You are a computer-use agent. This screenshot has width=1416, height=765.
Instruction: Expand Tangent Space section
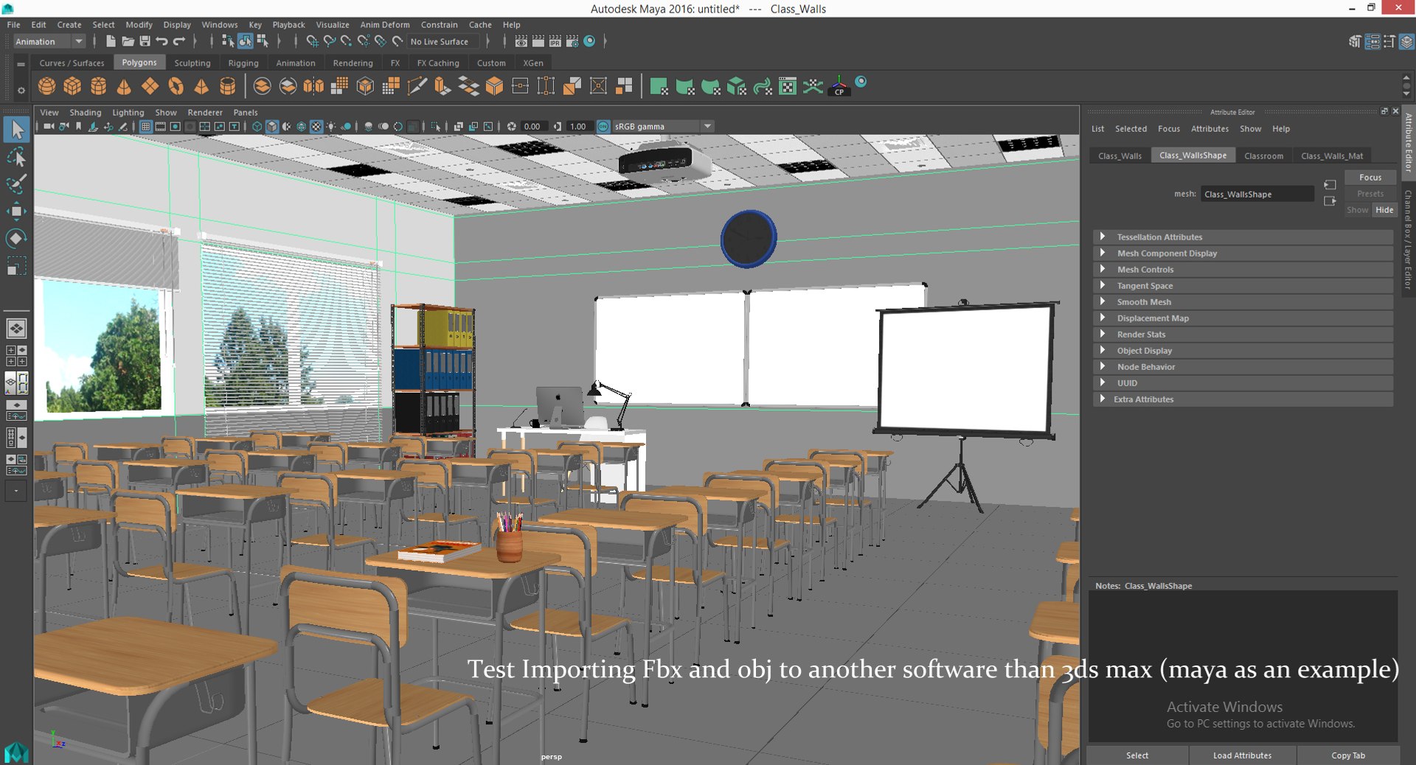click(1243, 286)
